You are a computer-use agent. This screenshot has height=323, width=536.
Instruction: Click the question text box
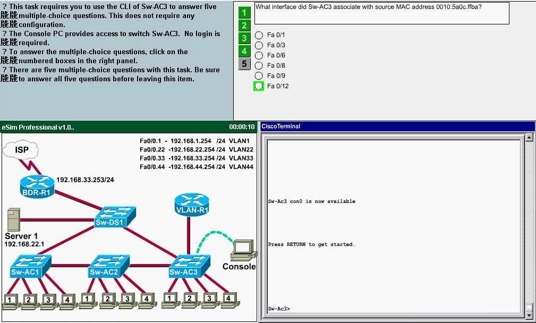pyautogui.click(x=382, y=13)
